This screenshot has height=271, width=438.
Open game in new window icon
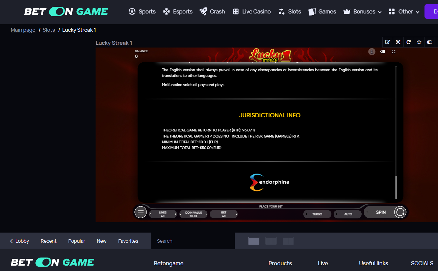pyautogui.click(x=388, y=42)
